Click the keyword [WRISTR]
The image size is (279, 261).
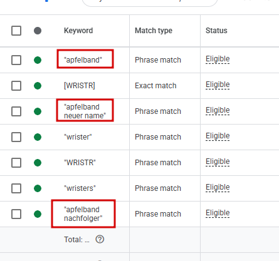point(80,86)
